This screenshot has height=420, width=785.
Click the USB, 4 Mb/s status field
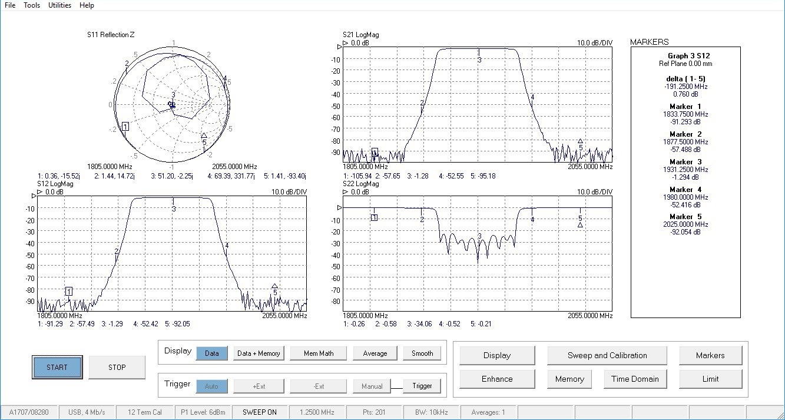click(87, 412)
